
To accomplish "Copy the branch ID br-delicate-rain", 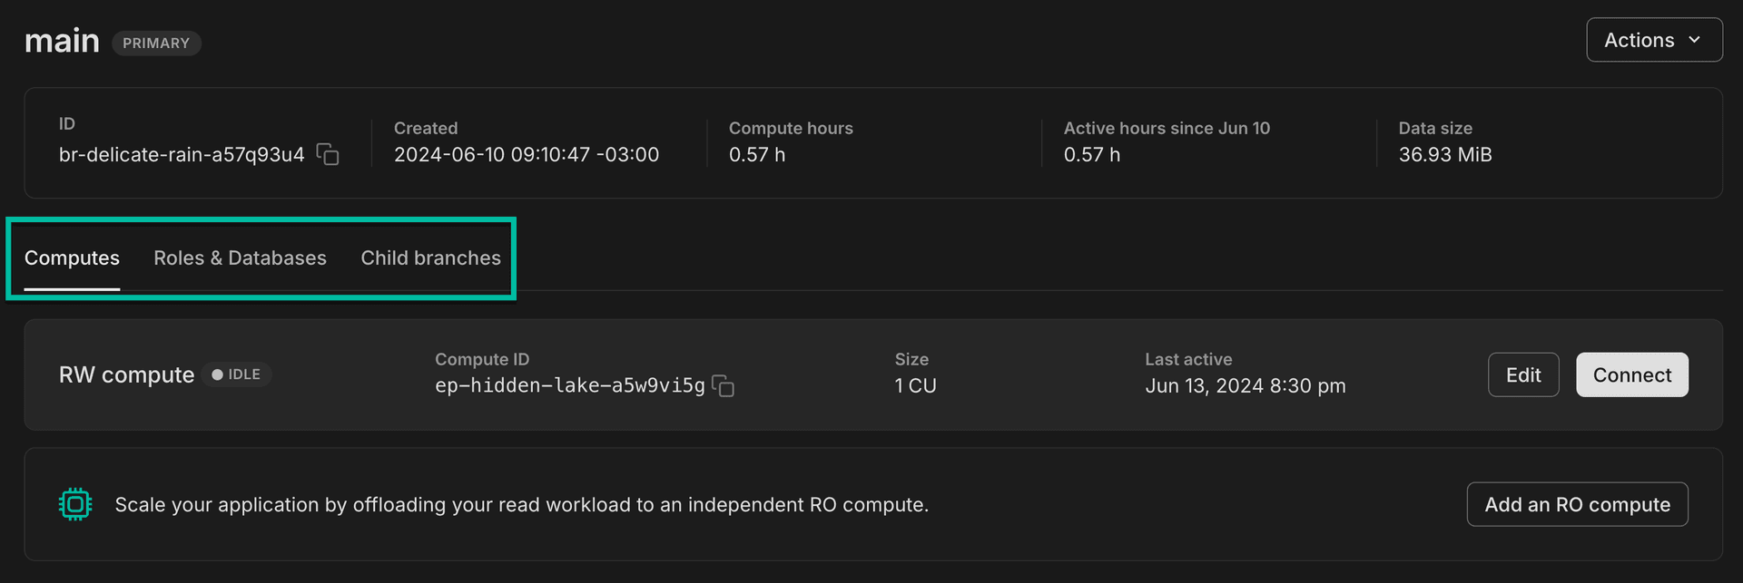I will click(x=328, y=155).
